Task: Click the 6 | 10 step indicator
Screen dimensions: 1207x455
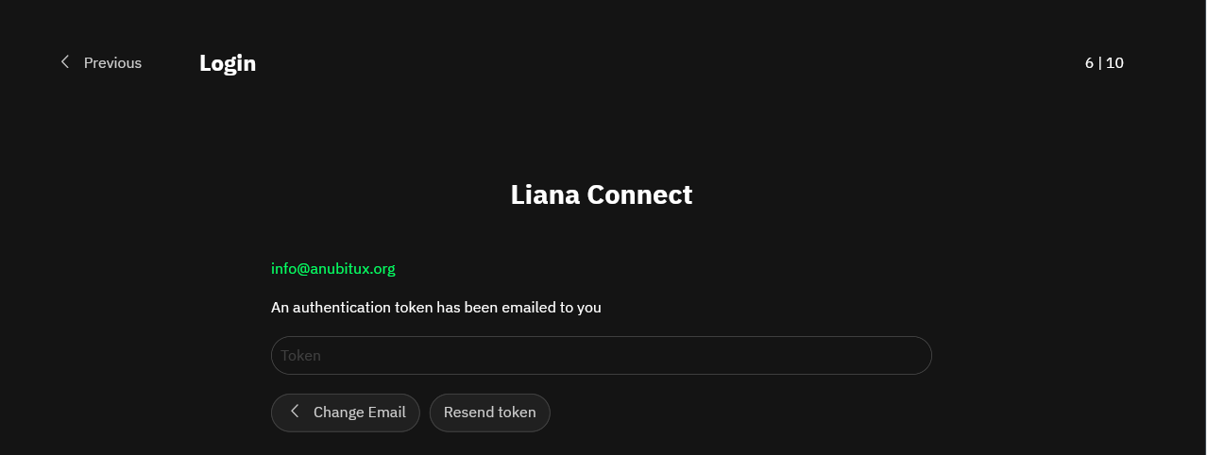Action: coord(1104,63)
